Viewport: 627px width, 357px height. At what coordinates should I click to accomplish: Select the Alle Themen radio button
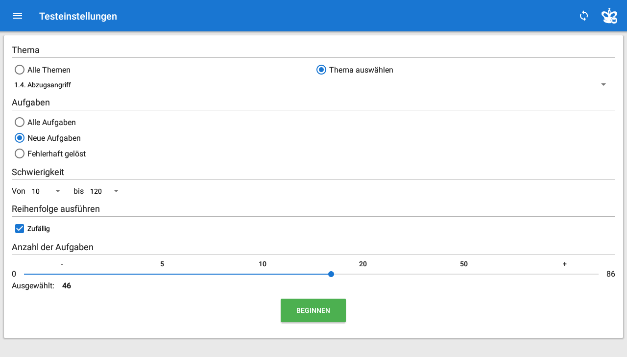tap(20, 70)
